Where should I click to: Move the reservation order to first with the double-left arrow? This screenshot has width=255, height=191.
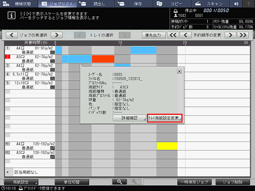[x=173, y=35]
